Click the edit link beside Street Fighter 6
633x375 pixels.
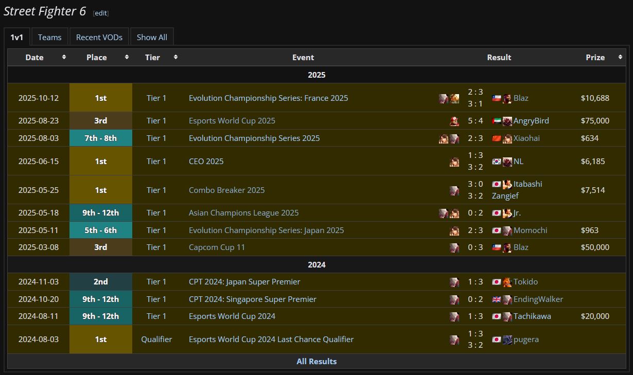pos(101,13)
